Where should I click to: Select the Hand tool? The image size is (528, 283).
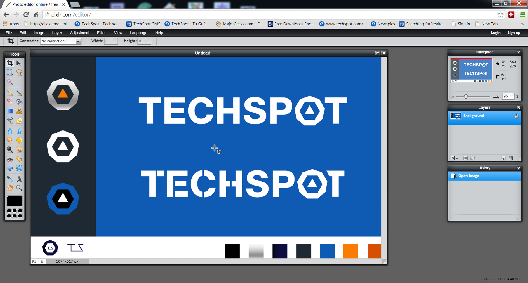[10, 188]
